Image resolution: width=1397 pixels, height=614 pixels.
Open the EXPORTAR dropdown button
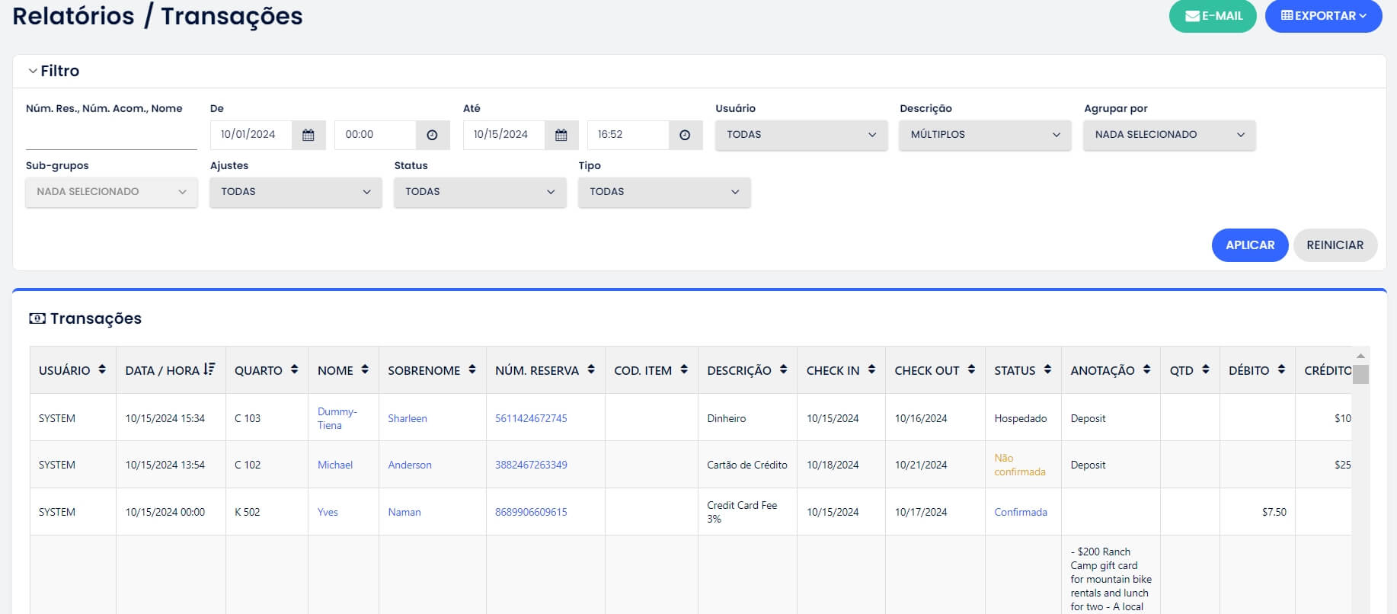coord(1324,16)
